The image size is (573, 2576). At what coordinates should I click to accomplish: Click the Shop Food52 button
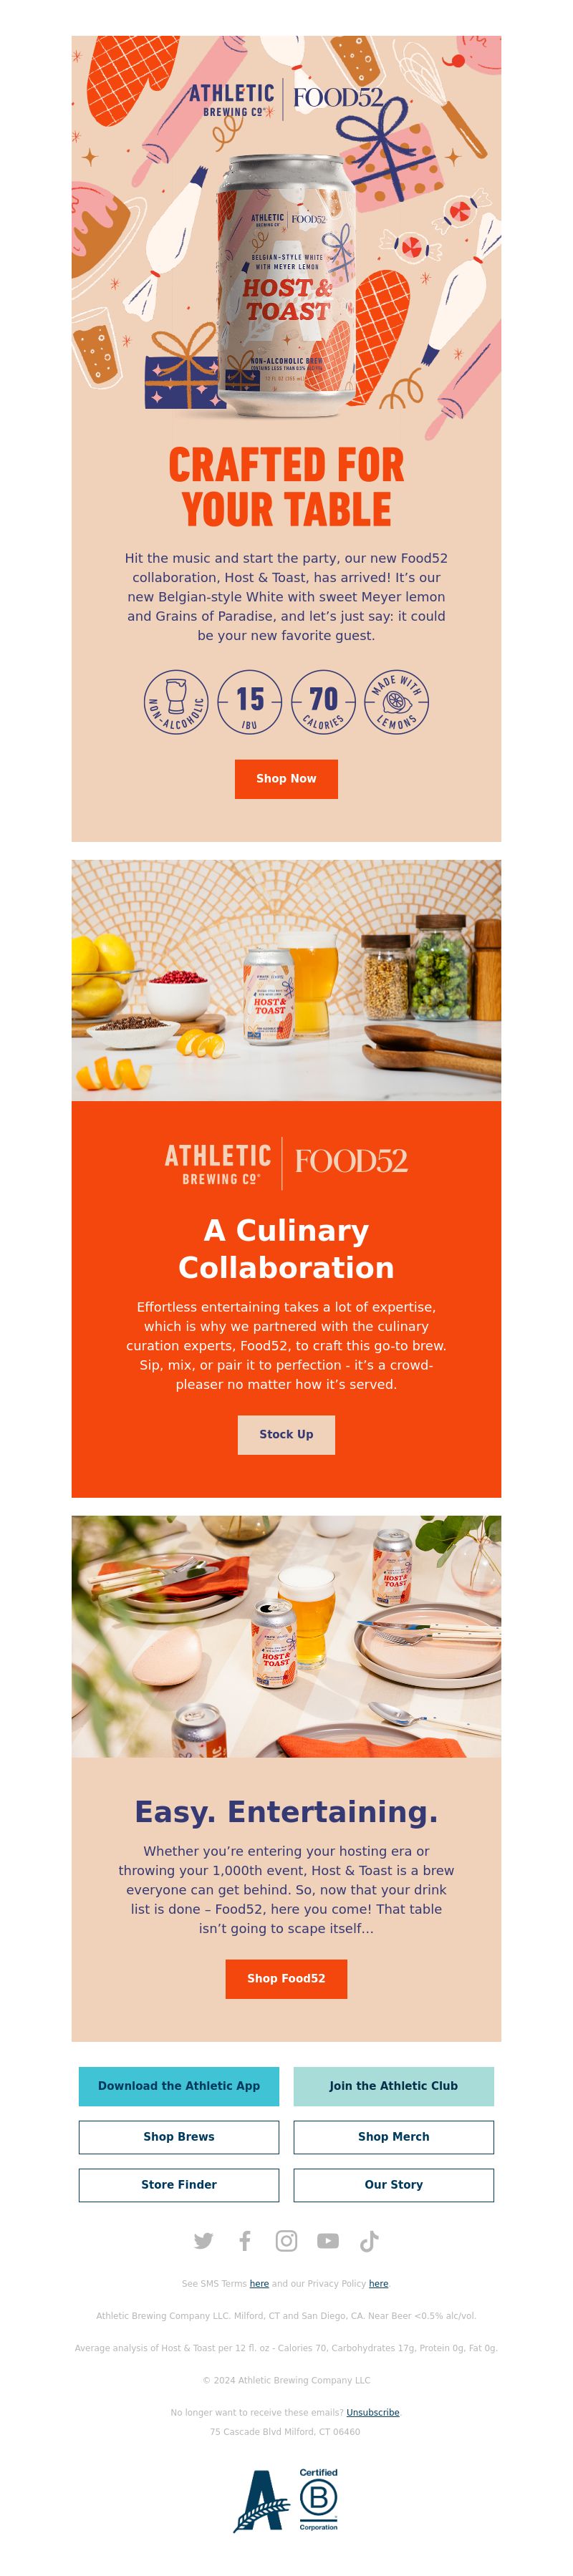286,1978
